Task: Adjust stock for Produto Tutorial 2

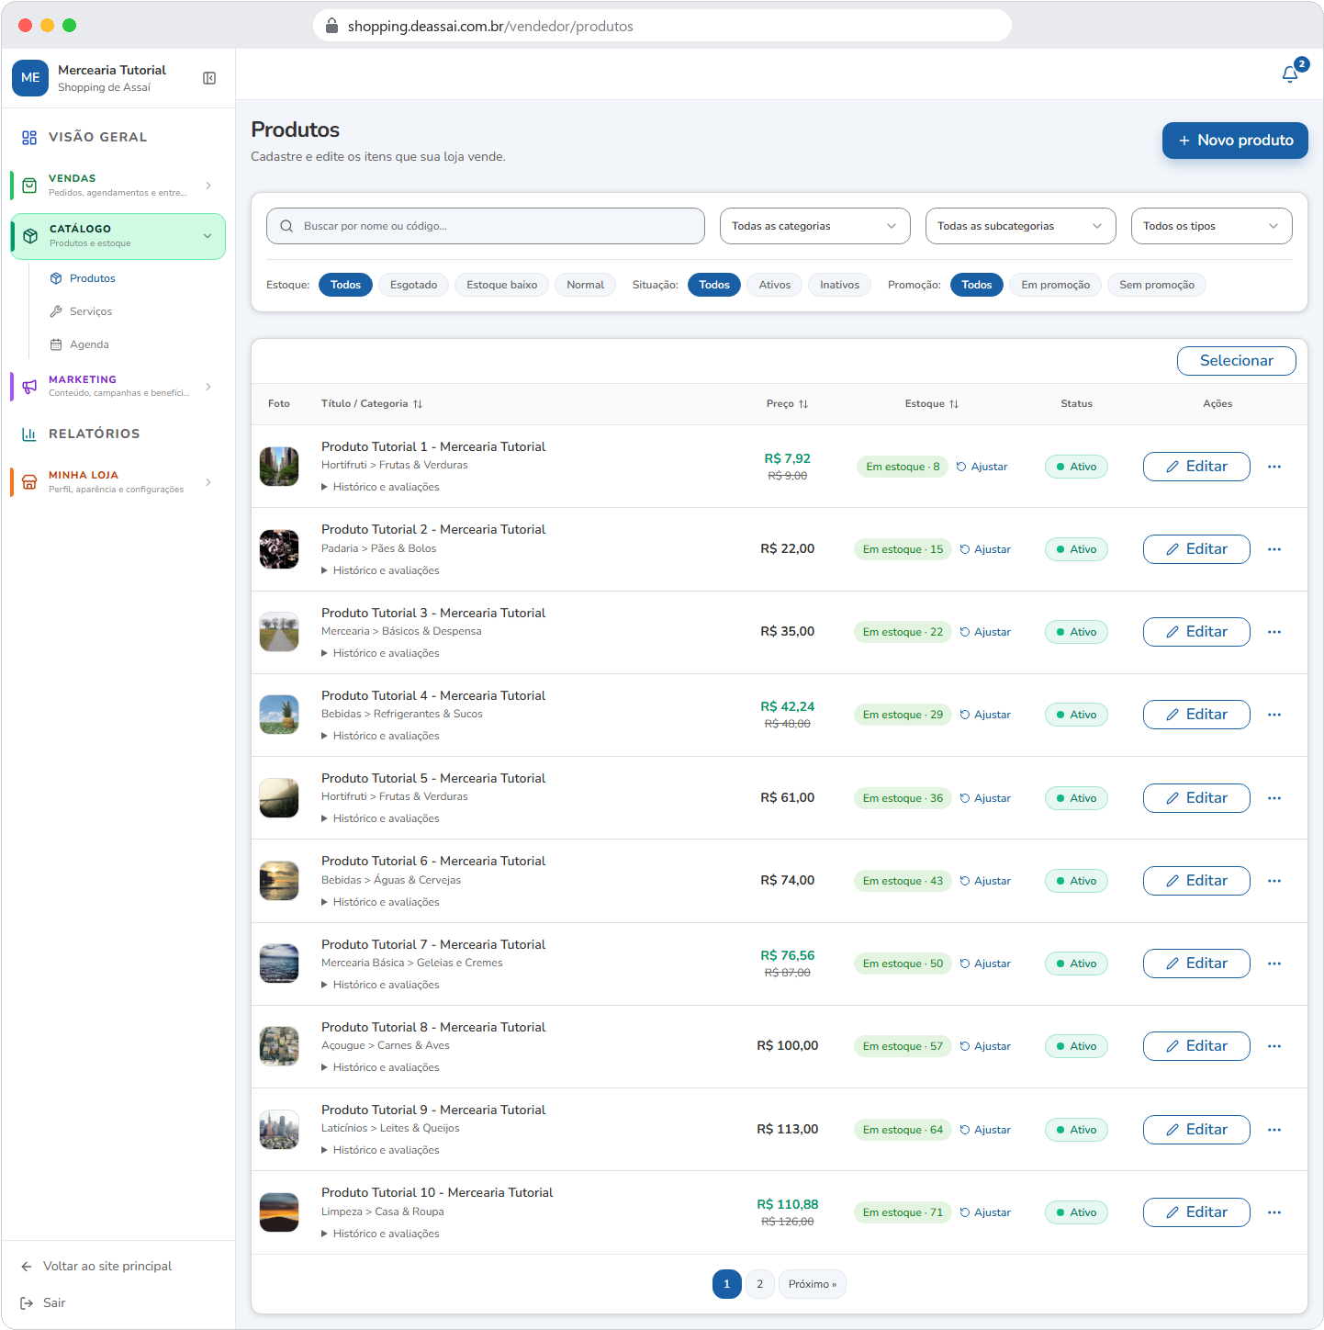Action: point(985,549)
